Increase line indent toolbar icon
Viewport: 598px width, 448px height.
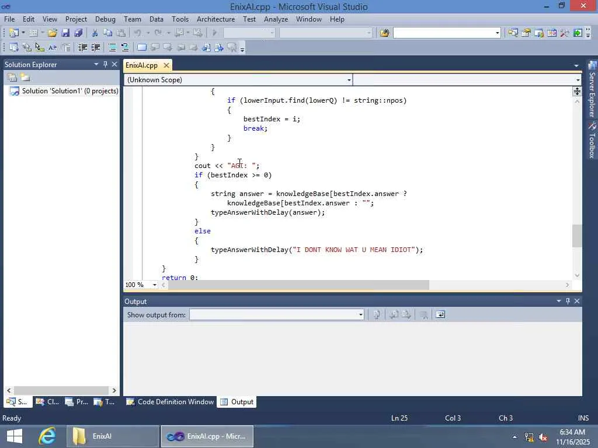pyautogui.click(x=95, y=47)
